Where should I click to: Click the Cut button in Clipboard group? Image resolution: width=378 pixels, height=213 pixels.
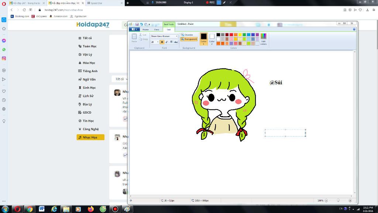point(143,35)
